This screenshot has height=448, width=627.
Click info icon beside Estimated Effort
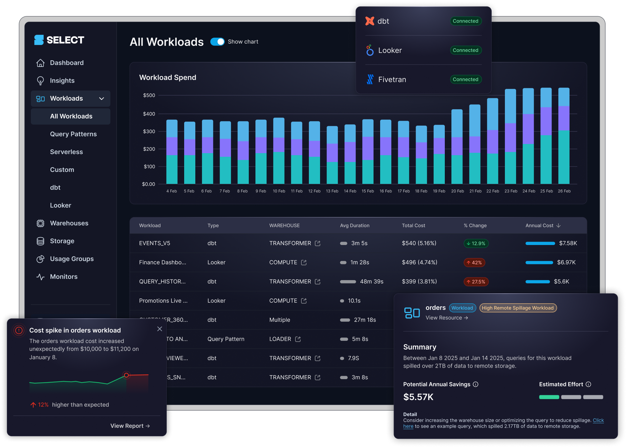coord(588,384)
